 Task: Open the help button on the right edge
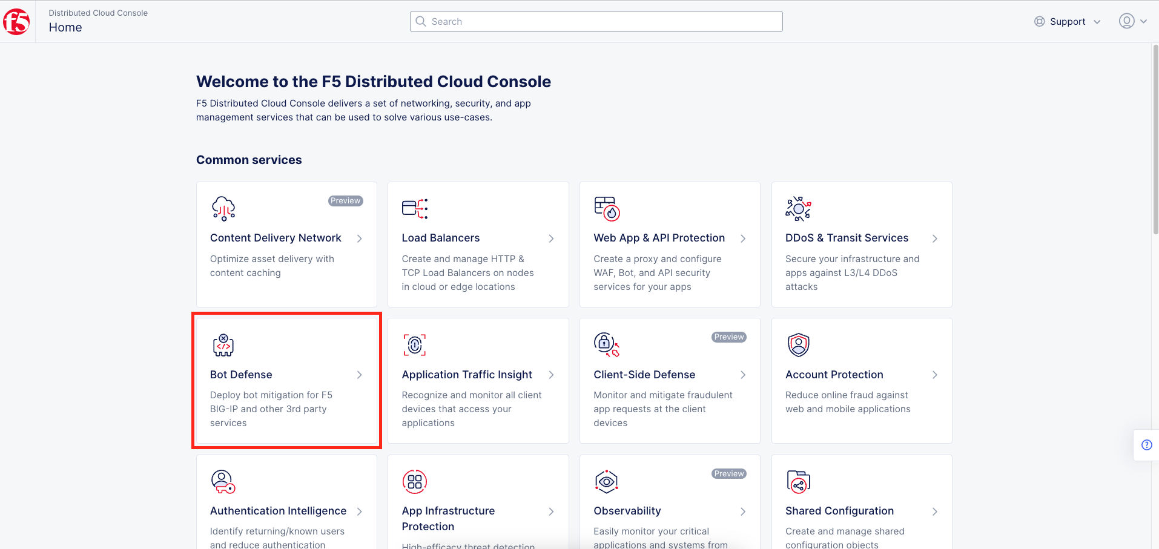click(1146, 445)
